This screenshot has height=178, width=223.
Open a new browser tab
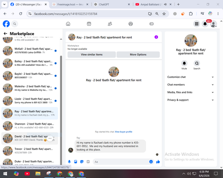[x=178, y=4]
